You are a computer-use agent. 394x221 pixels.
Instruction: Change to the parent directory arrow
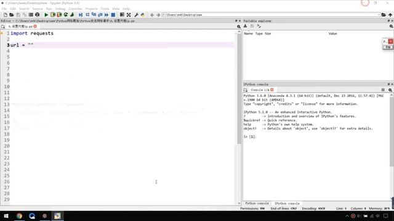[390, 15]
